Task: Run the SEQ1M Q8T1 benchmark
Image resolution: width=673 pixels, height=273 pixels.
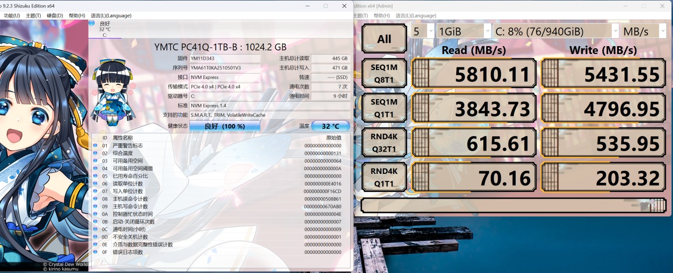Action: click(x=384, y=73)
